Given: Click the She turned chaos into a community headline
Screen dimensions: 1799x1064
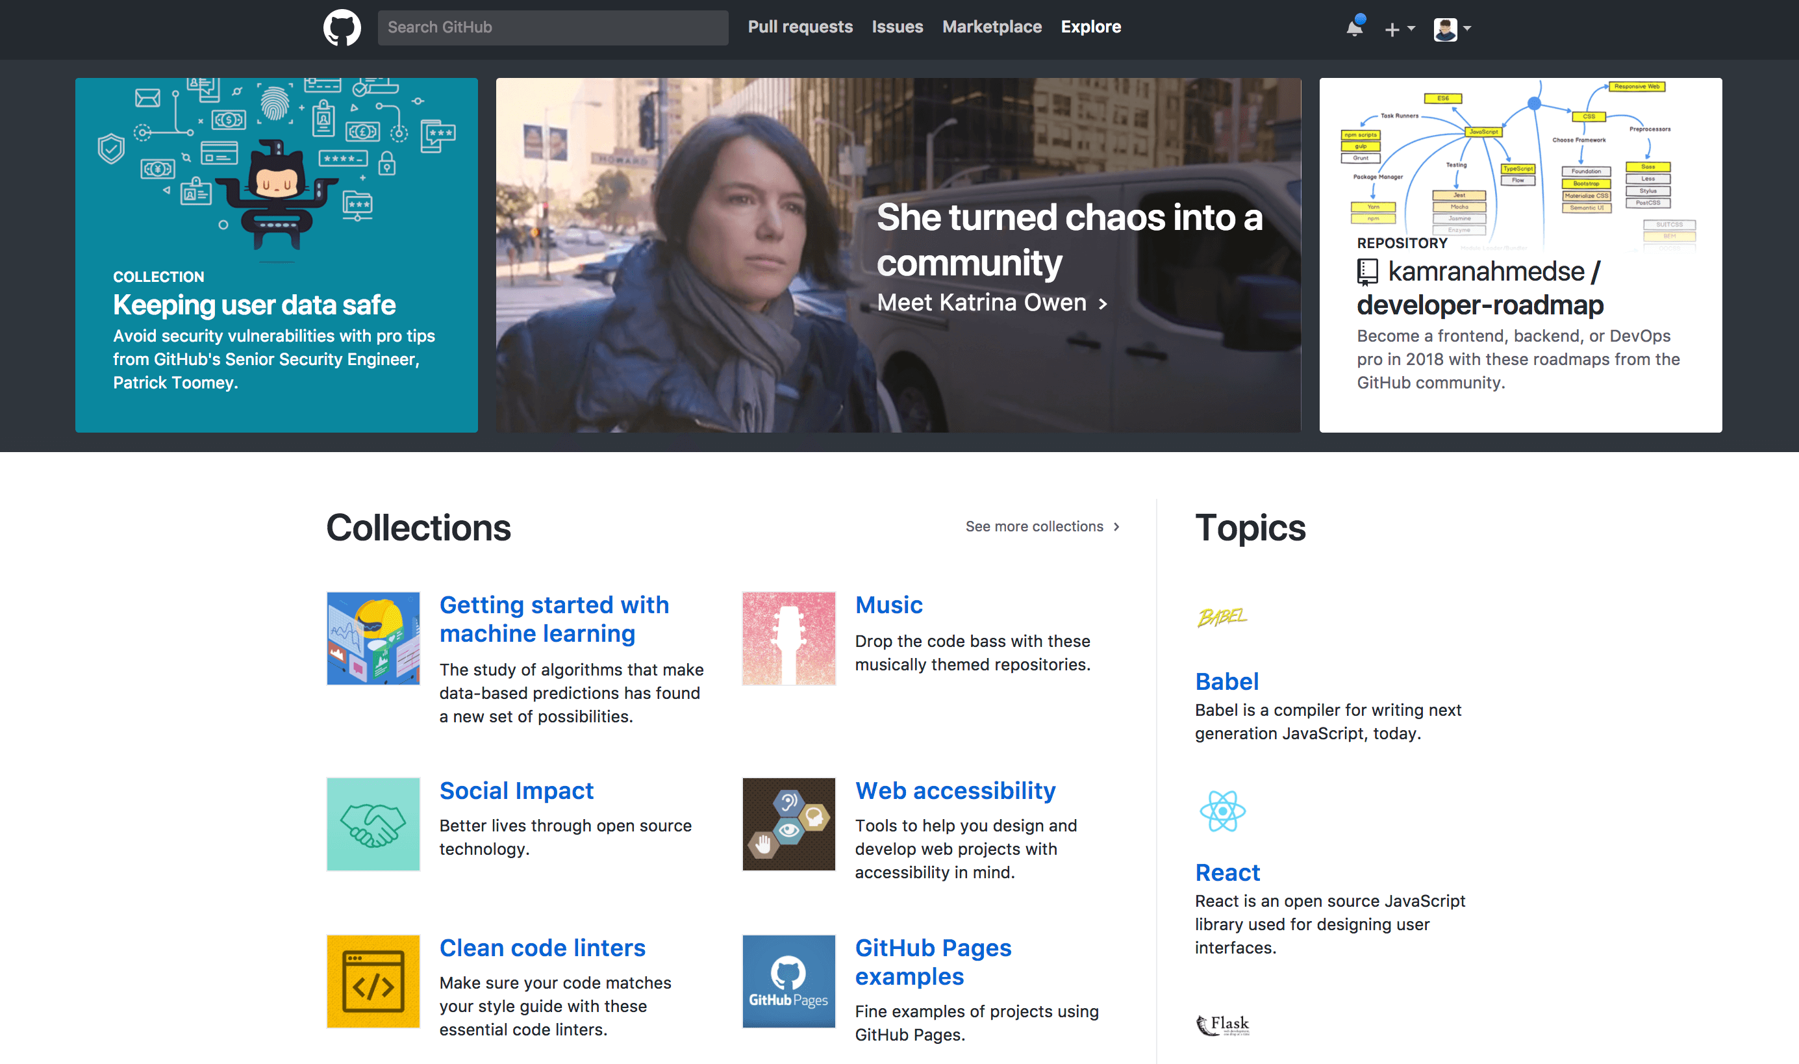Looking at the screenshot, I should tap(1070, 240).
